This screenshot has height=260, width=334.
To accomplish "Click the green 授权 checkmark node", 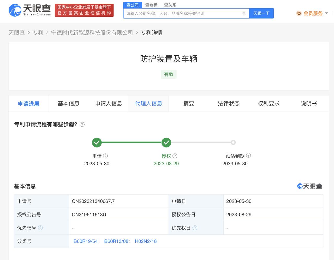I will (166, 143).
